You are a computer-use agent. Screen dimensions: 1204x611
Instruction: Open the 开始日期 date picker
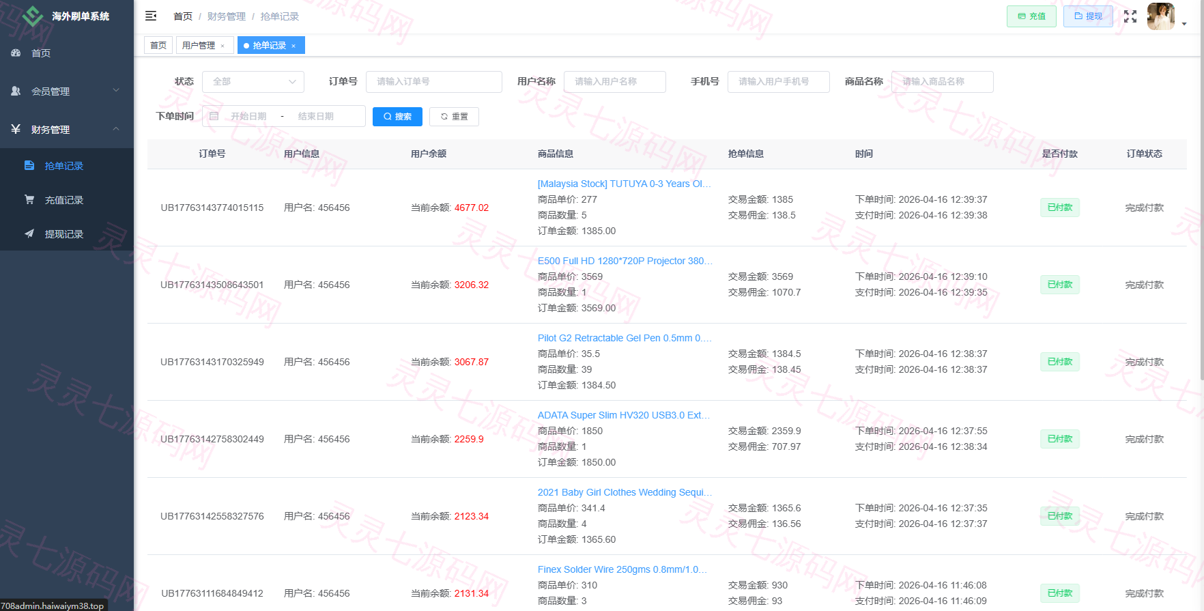(x=248, y=117)
